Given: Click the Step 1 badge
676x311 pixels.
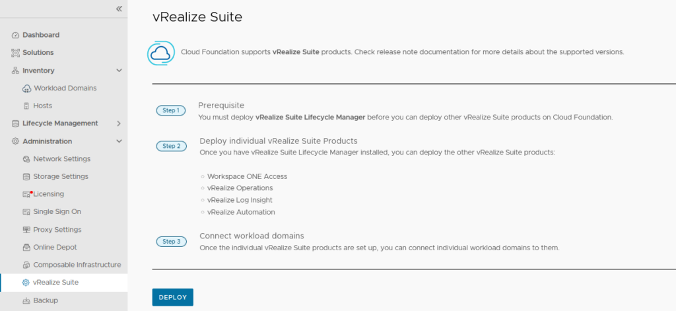Looking at the screenshot, I should [x=171, y=110].
